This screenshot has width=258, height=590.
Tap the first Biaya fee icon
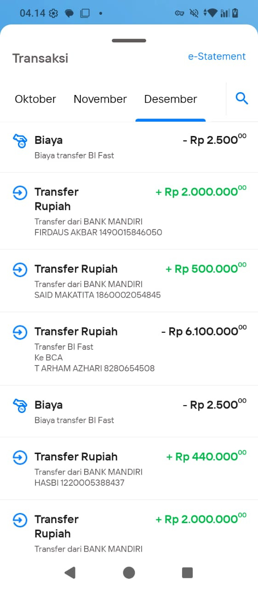pos(20,140)
